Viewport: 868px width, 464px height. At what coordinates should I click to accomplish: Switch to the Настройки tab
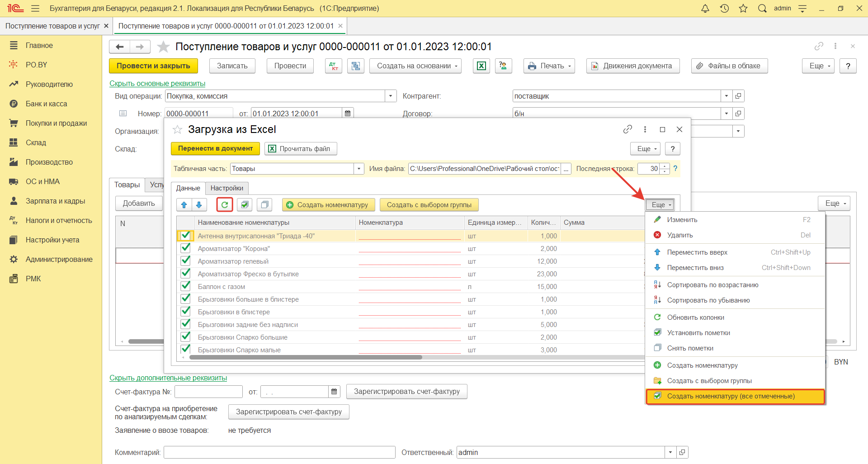click(x=226, y=188)
